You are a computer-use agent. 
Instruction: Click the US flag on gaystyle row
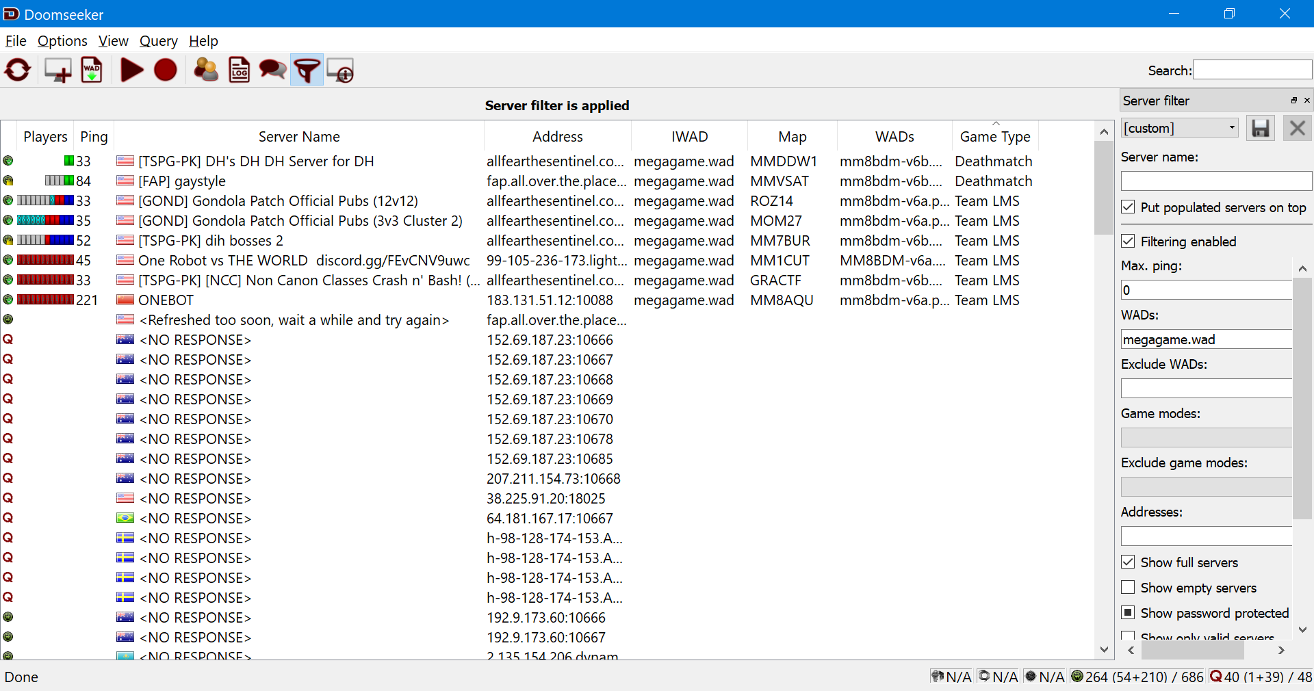(125, 181)
